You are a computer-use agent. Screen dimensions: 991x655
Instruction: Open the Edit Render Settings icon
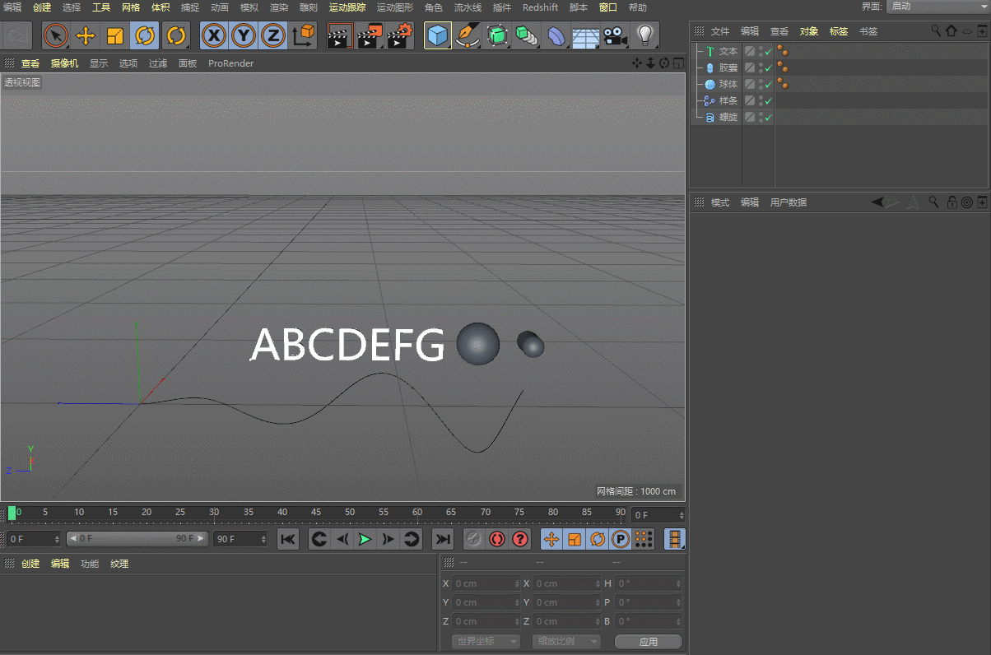click(x=401, y=36)
